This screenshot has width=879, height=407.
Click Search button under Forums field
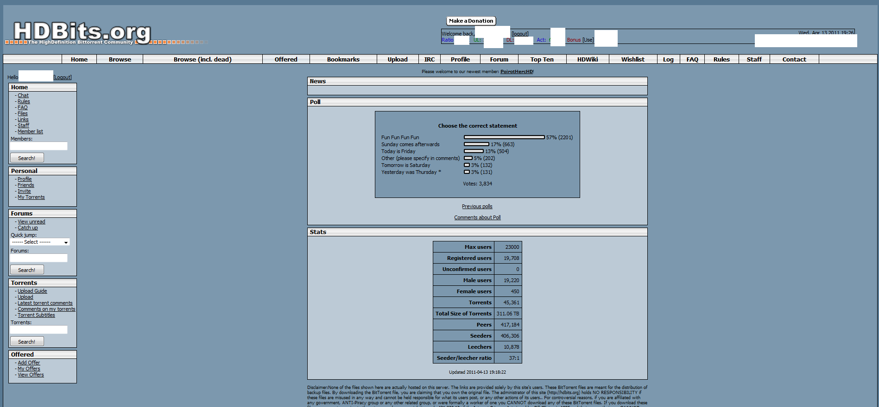point(27,270)
